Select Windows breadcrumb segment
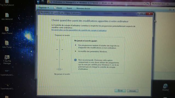Screen dimensions: 175x98 pos(83,3)
